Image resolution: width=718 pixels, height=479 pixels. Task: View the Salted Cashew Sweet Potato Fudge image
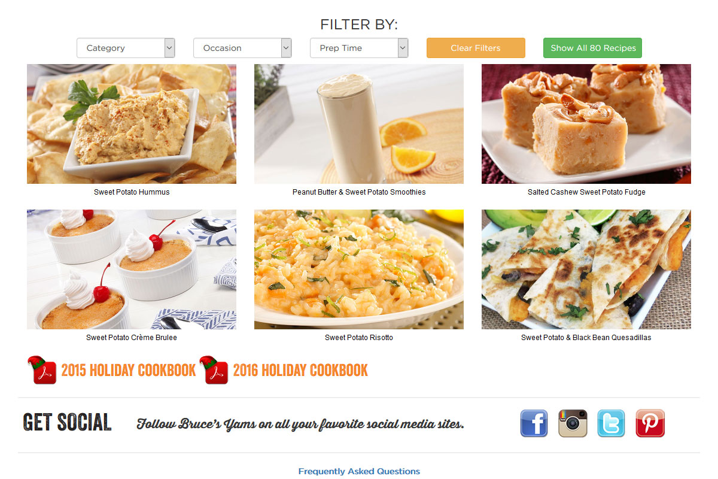click(x=586, y=124)
